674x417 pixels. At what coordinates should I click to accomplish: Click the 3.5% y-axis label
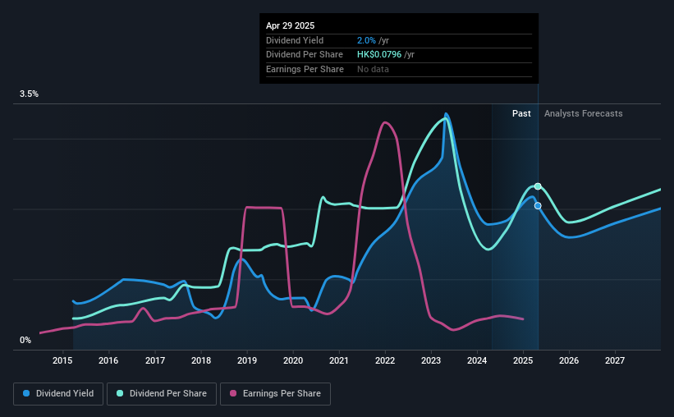coord(29,94)
